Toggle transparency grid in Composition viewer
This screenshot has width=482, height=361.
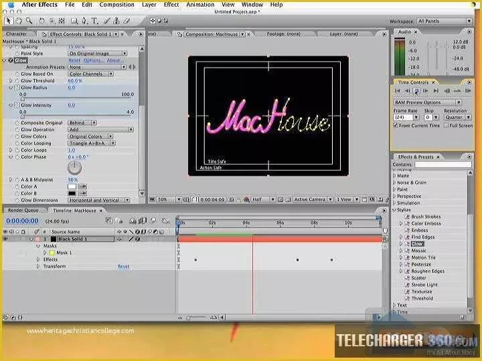click(x=288, y=200)
